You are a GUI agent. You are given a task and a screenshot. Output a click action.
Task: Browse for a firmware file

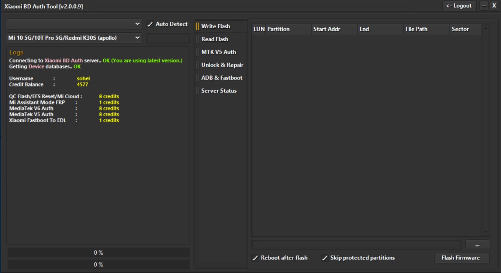click(477, 245)
